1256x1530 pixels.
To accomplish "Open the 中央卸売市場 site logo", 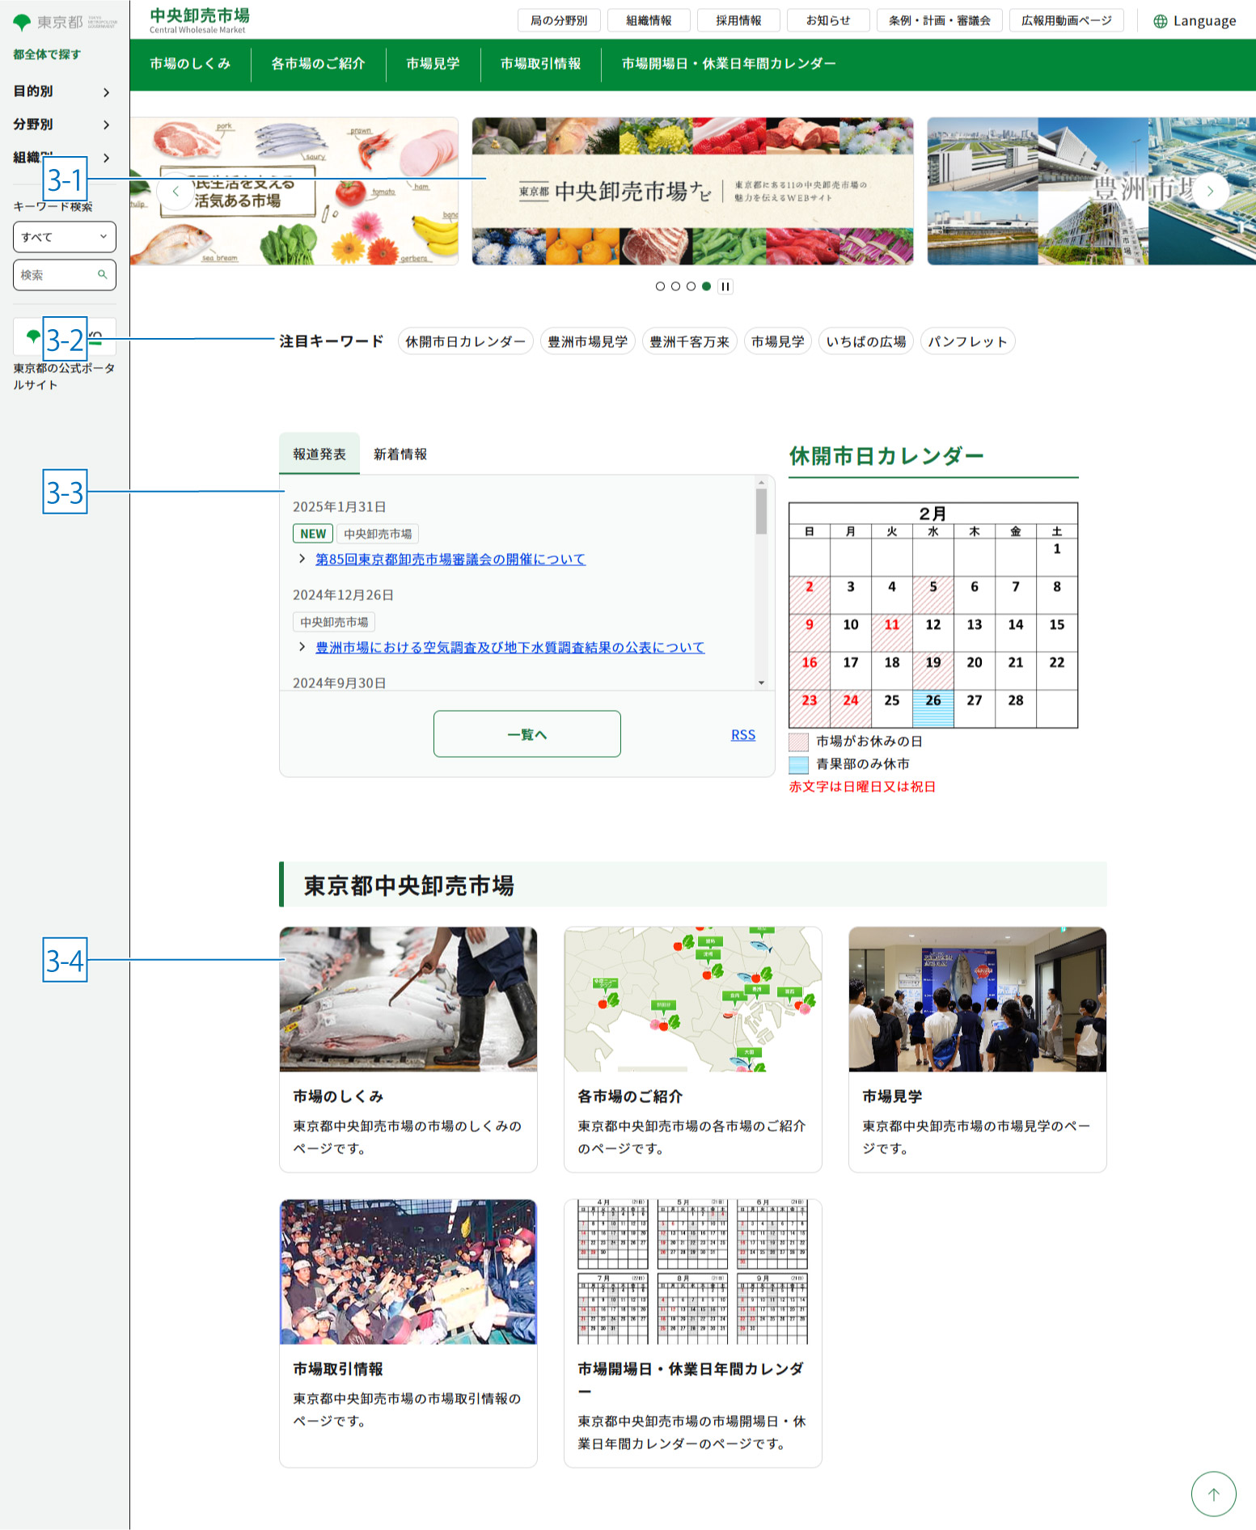I will 200,20.
